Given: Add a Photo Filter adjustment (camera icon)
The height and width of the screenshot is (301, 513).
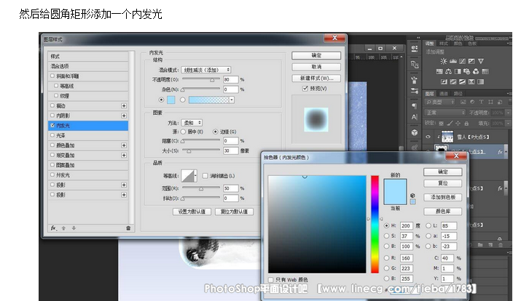Looking at the screenshot, I should [x=467, y=71].
